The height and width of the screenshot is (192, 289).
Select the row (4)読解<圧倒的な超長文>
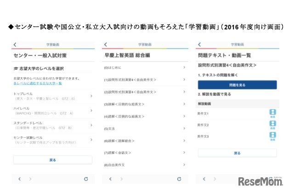(x=145, y=116)
